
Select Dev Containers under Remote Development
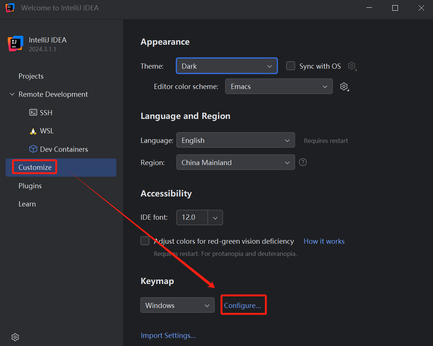64,149
